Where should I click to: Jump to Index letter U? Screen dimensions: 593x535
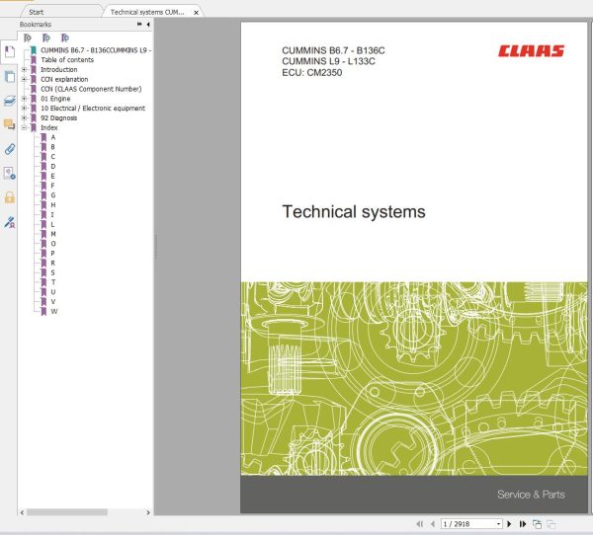coord(53,292)
